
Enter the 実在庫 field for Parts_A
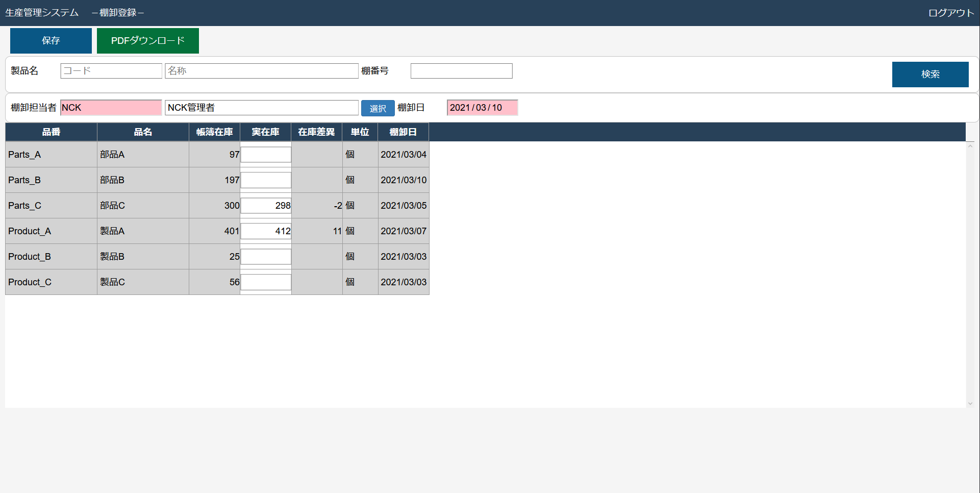click(x=266, y=155)
